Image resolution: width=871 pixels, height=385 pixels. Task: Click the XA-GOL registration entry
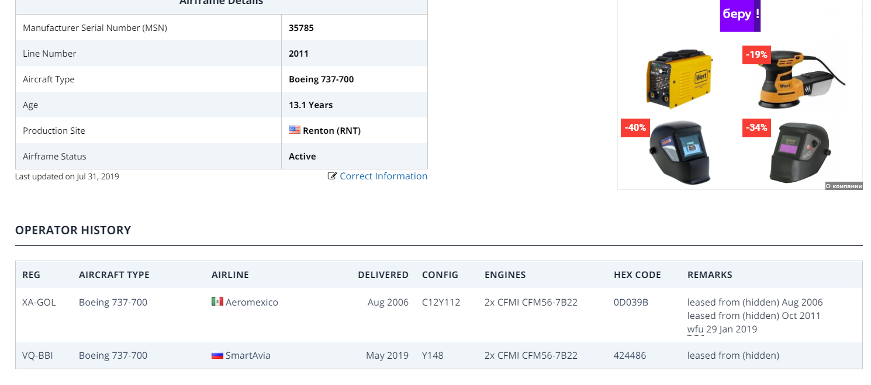click(x=39, y=302)
